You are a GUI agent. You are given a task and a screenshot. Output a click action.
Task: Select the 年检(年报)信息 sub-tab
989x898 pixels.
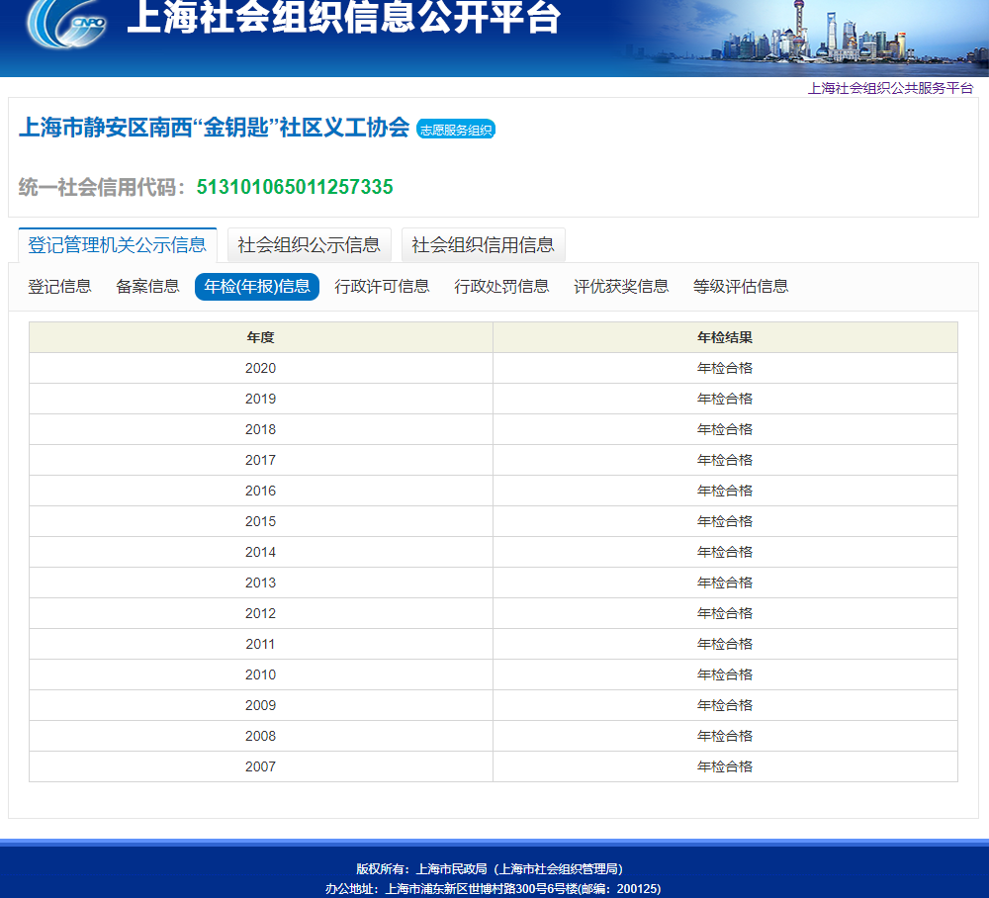[257, 287]
